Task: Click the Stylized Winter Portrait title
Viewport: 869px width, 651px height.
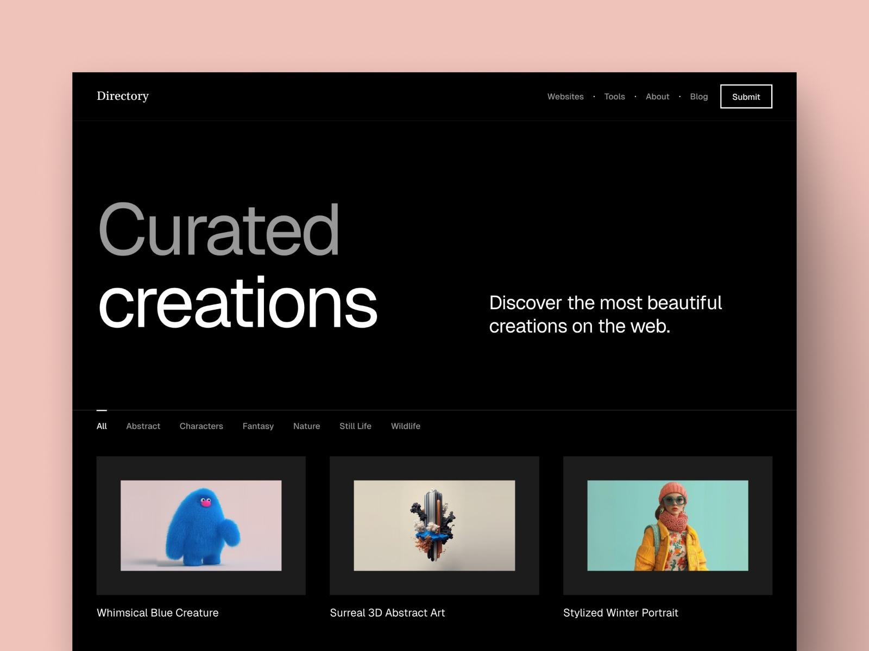Action: pos(620,612)
